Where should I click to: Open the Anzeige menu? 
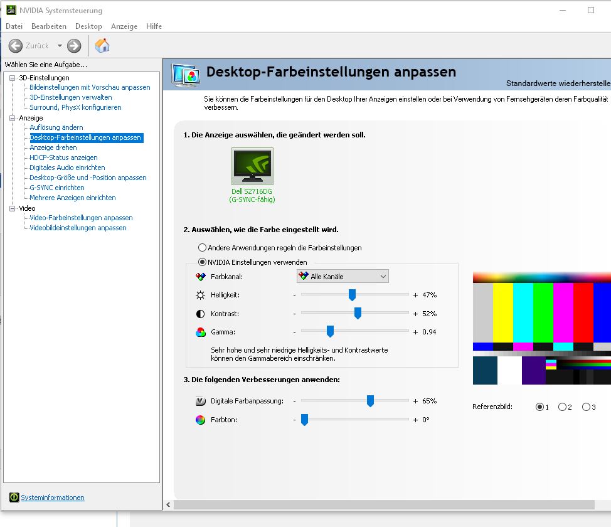coord(124,26)
